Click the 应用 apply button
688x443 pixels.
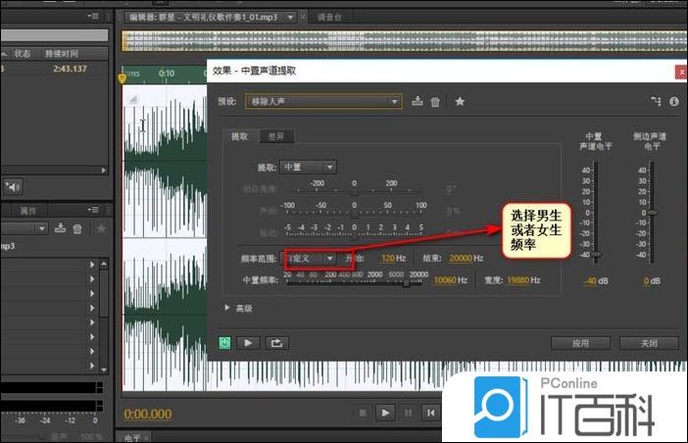pyautogui.click(x=582, y=343)
